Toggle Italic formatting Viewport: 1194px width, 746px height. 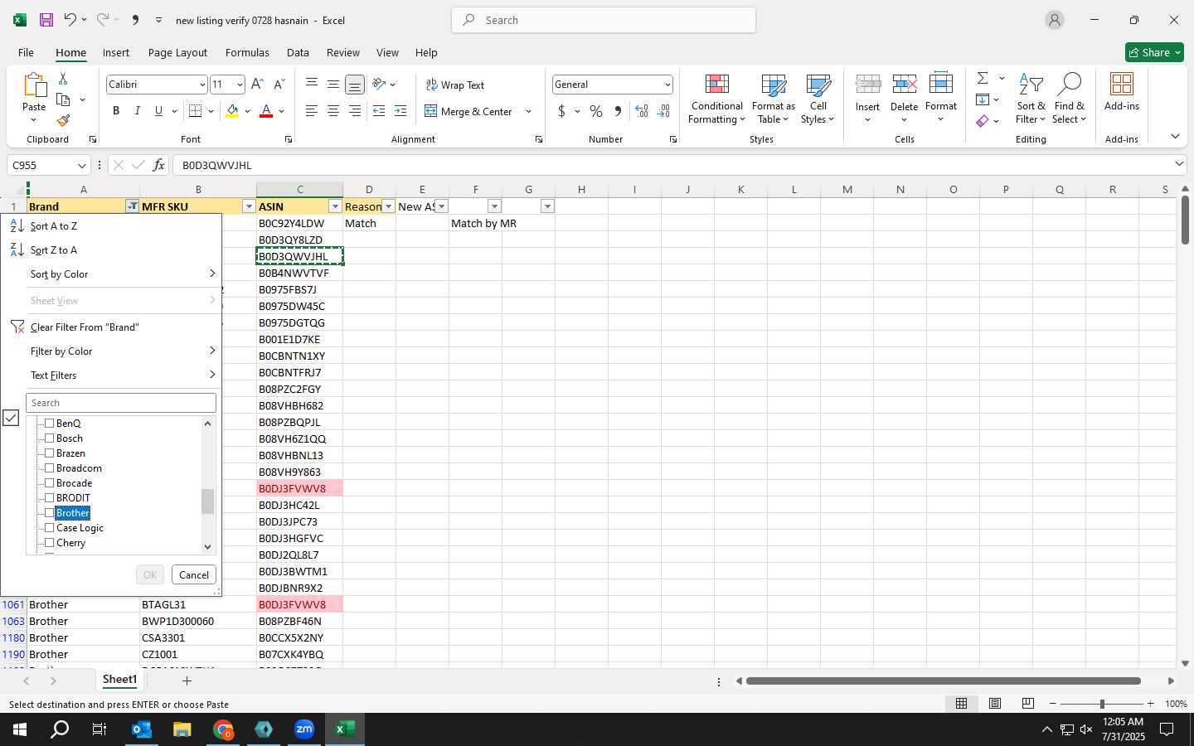tap(137, 111)
